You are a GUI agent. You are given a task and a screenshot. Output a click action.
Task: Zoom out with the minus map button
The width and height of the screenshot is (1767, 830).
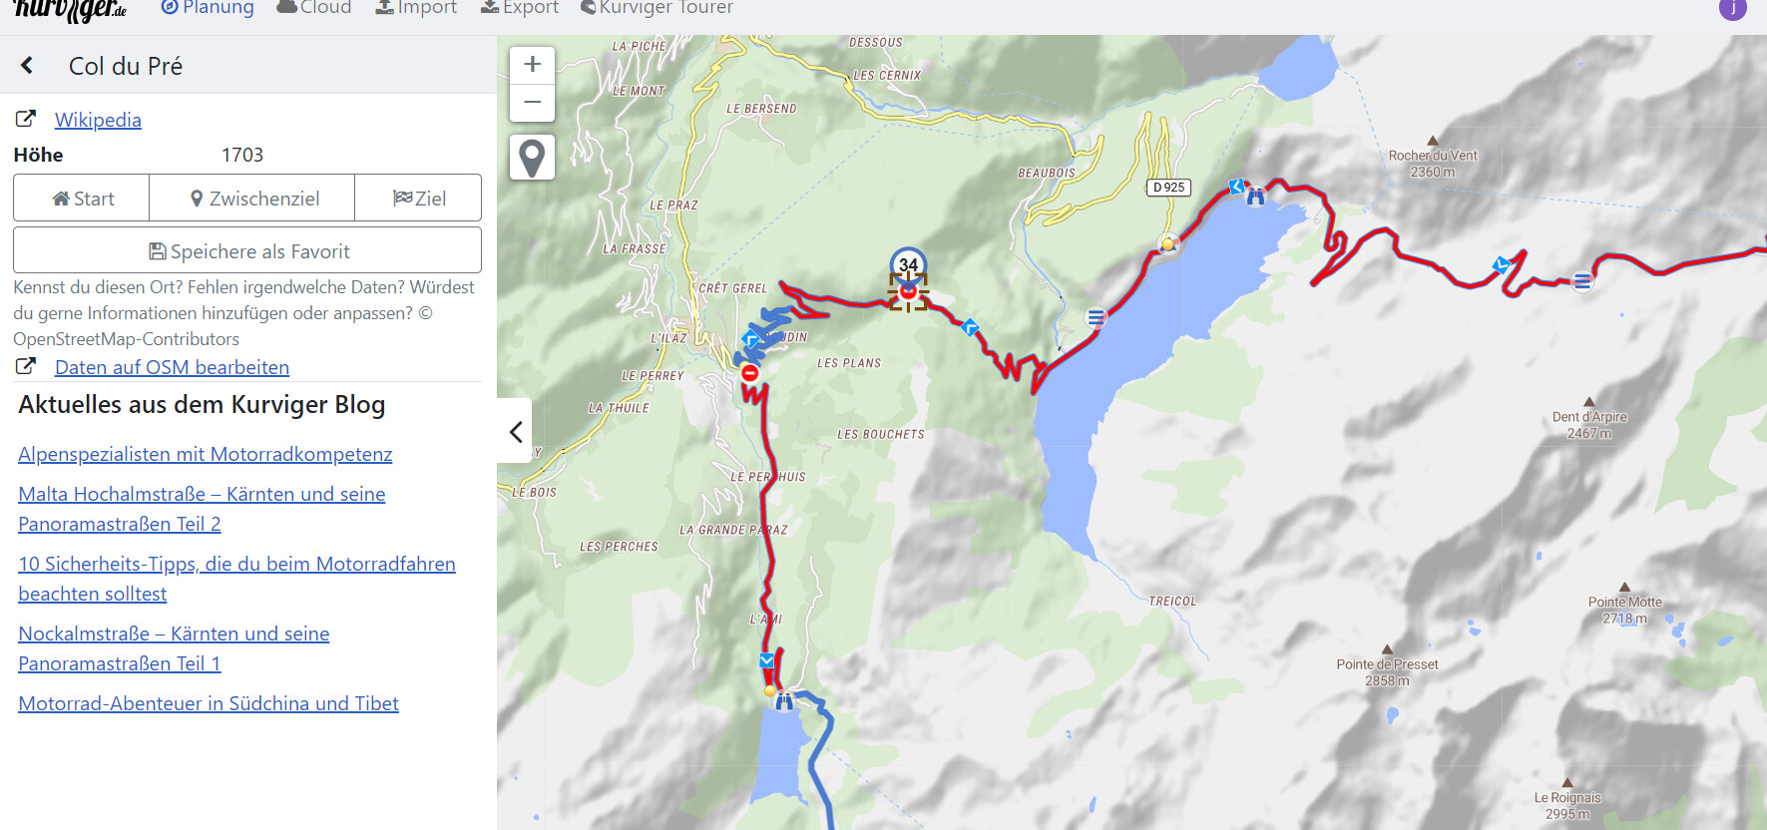pyautogui.click(x=533, y=103)
